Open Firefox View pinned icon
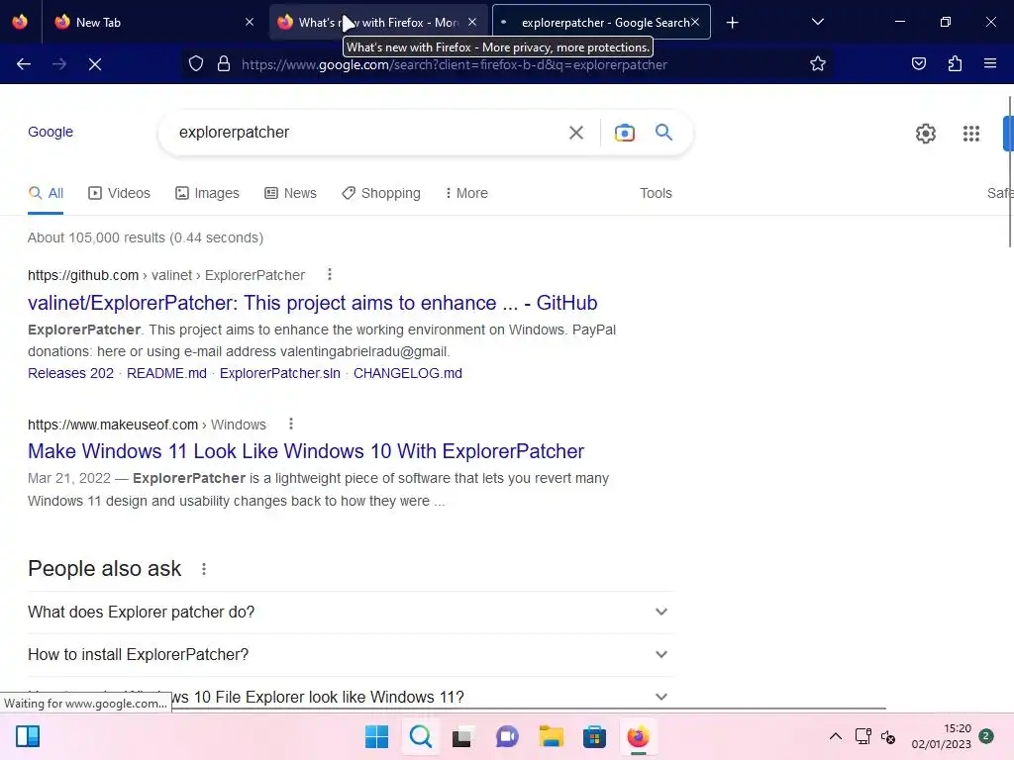This screenshot has width=1014, height=760. point(20,22)
